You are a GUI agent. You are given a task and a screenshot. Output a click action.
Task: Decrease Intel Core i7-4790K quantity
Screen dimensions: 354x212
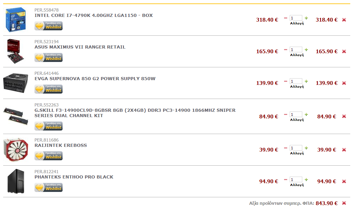pyautogui.click(x=286, y=18)
